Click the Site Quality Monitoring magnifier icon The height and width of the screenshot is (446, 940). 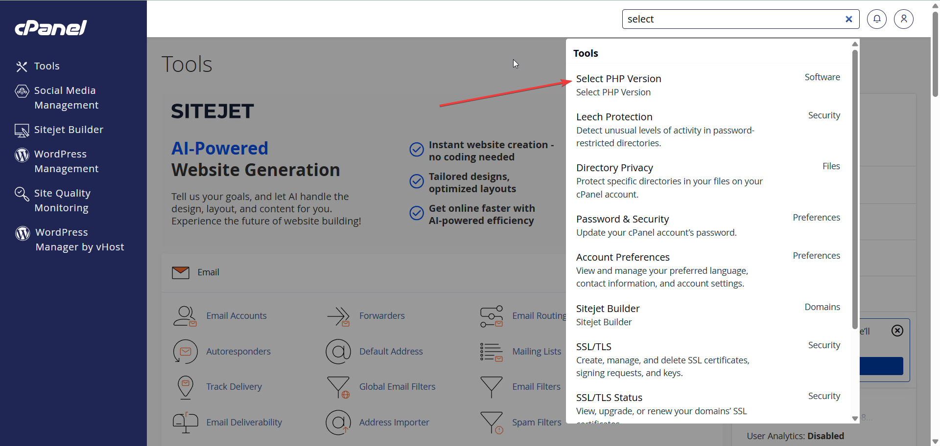[22, 194]
